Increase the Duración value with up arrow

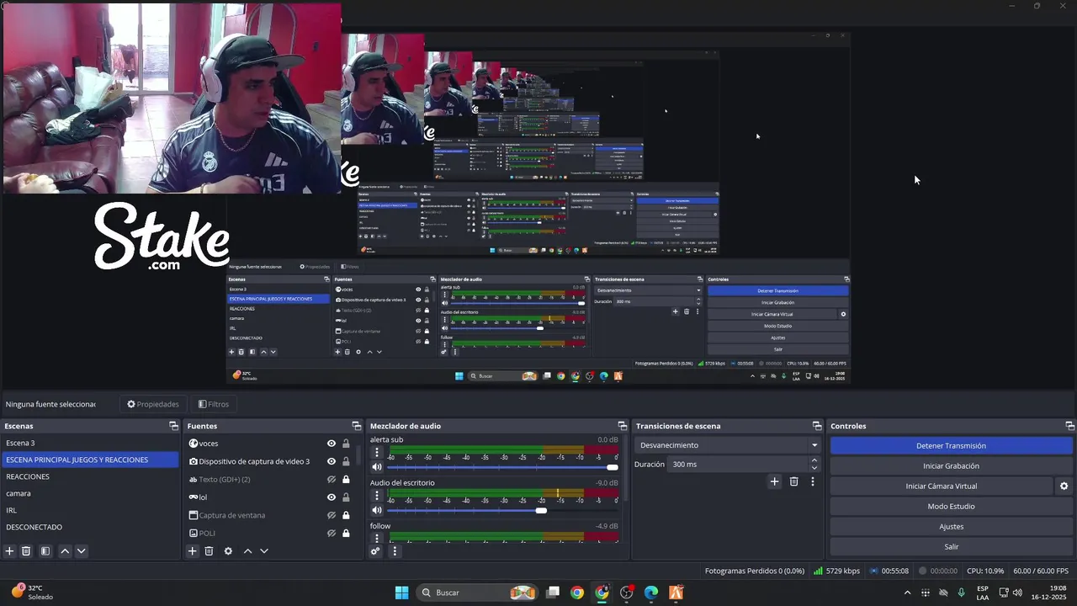pyautogui.click(x=814, y=460)
